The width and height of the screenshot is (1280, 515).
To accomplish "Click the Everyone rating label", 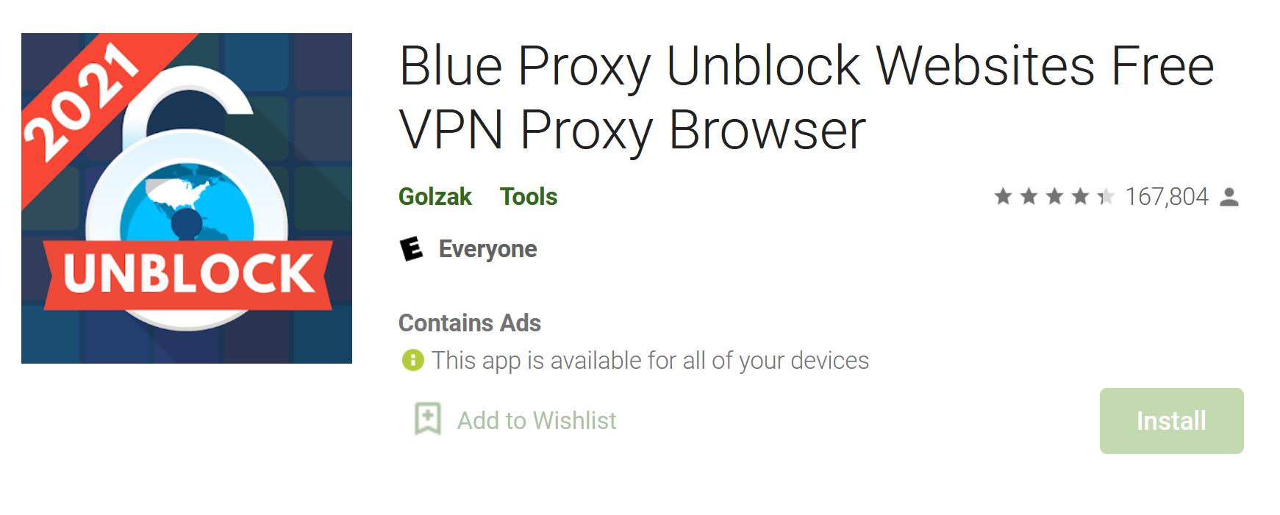I will coord(487,249).
